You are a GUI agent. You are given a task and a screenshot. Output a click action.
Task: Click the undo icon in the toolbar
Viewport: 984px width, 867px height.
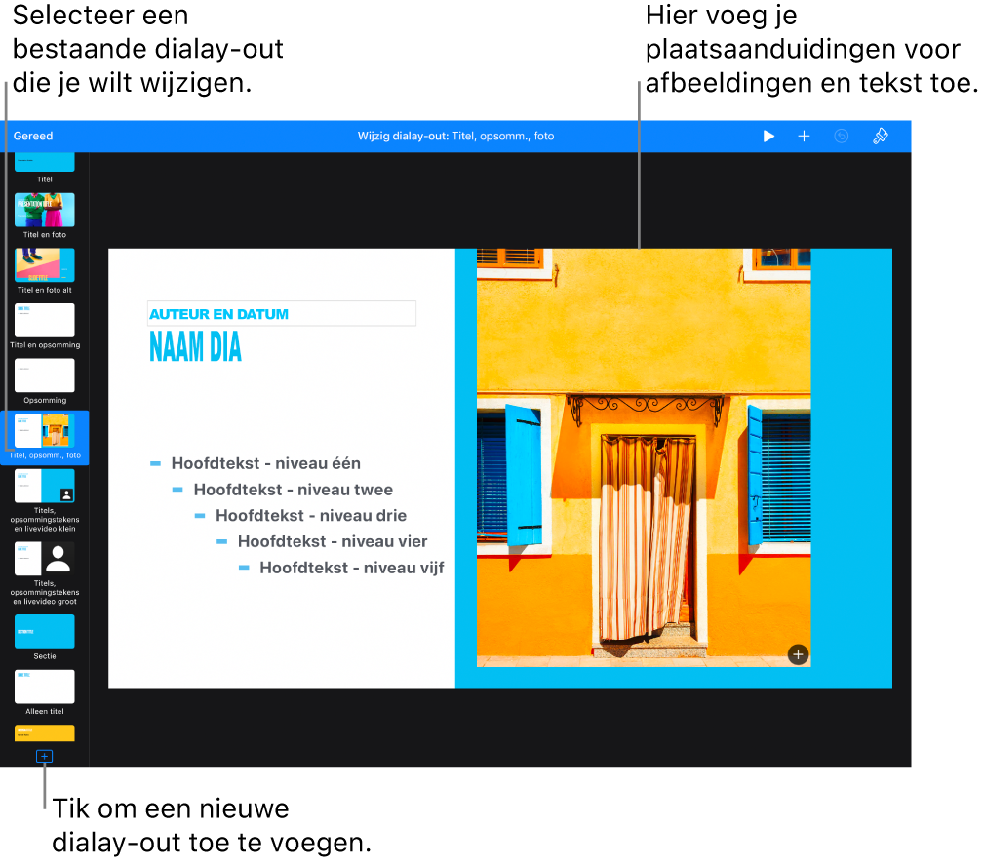coord(841,137)
